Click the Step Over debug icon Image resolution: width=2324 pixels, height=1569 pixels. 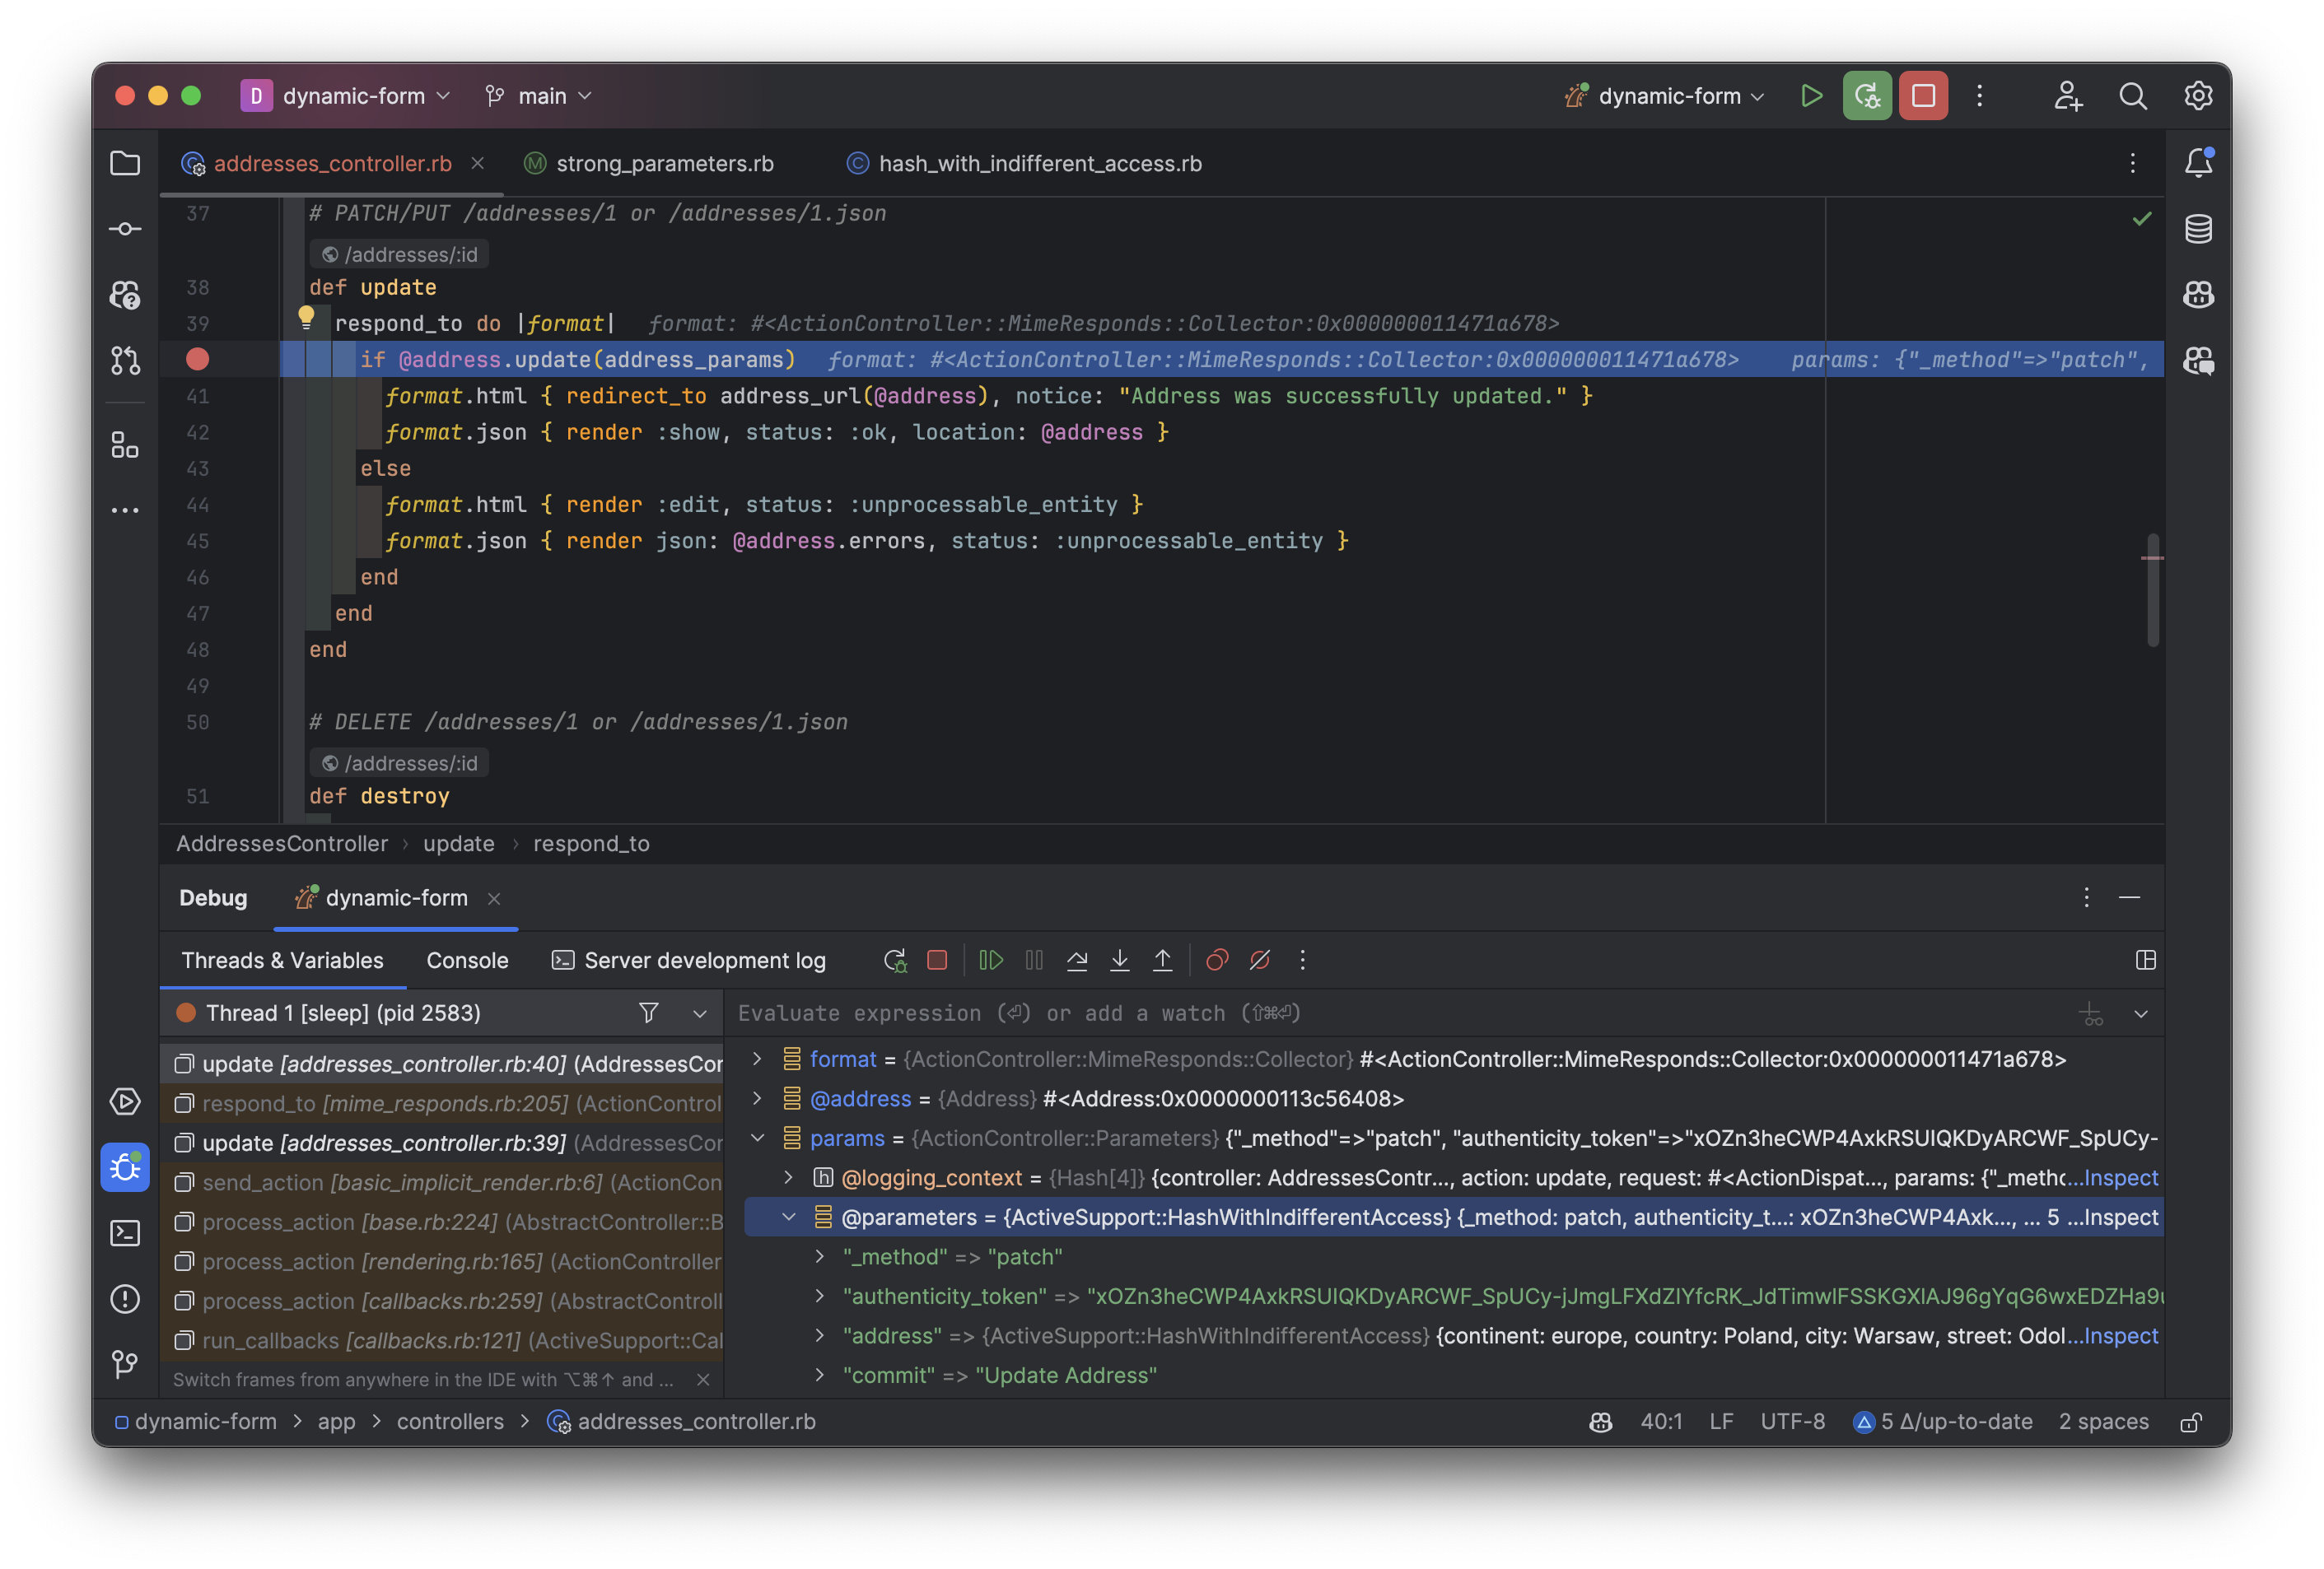pos(1077,961)
